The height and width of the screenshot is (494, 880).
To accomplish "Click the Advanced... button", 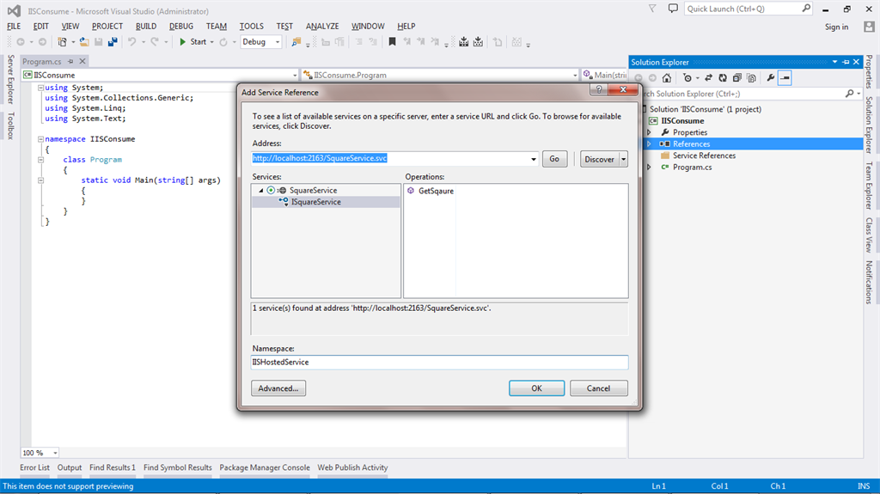I will 278,388.
